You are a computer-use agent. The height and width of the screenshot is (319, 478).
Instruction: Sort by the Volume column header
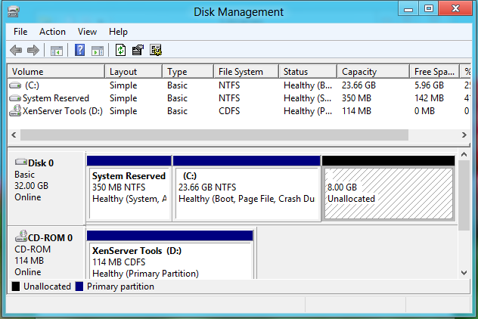coord(55,72)
